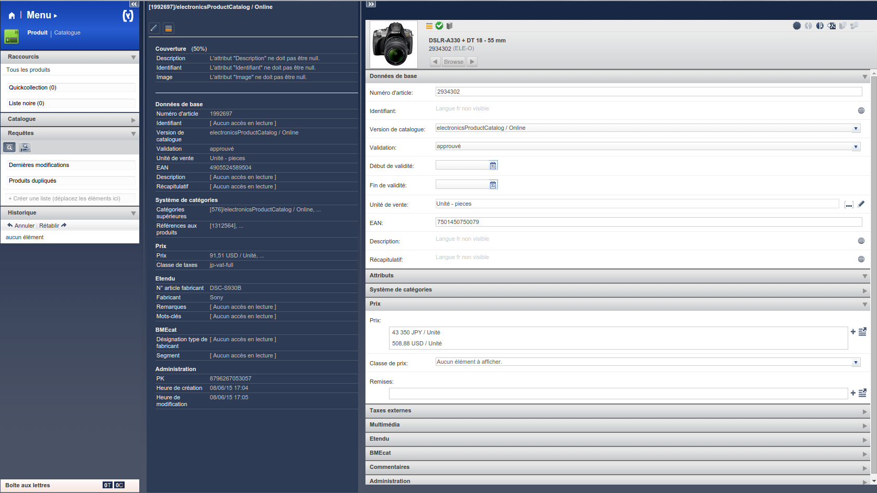Screen dimensions: 877x493
Task: Click globe language icon for Identifiant
Action: 861,110
